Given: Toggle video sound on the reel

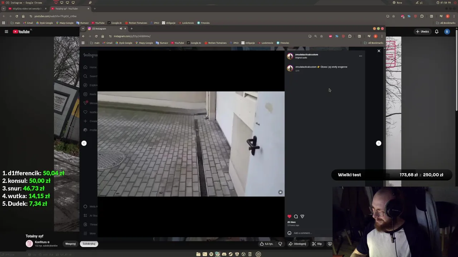Looking at the screenshot, I should pos(281,192).
